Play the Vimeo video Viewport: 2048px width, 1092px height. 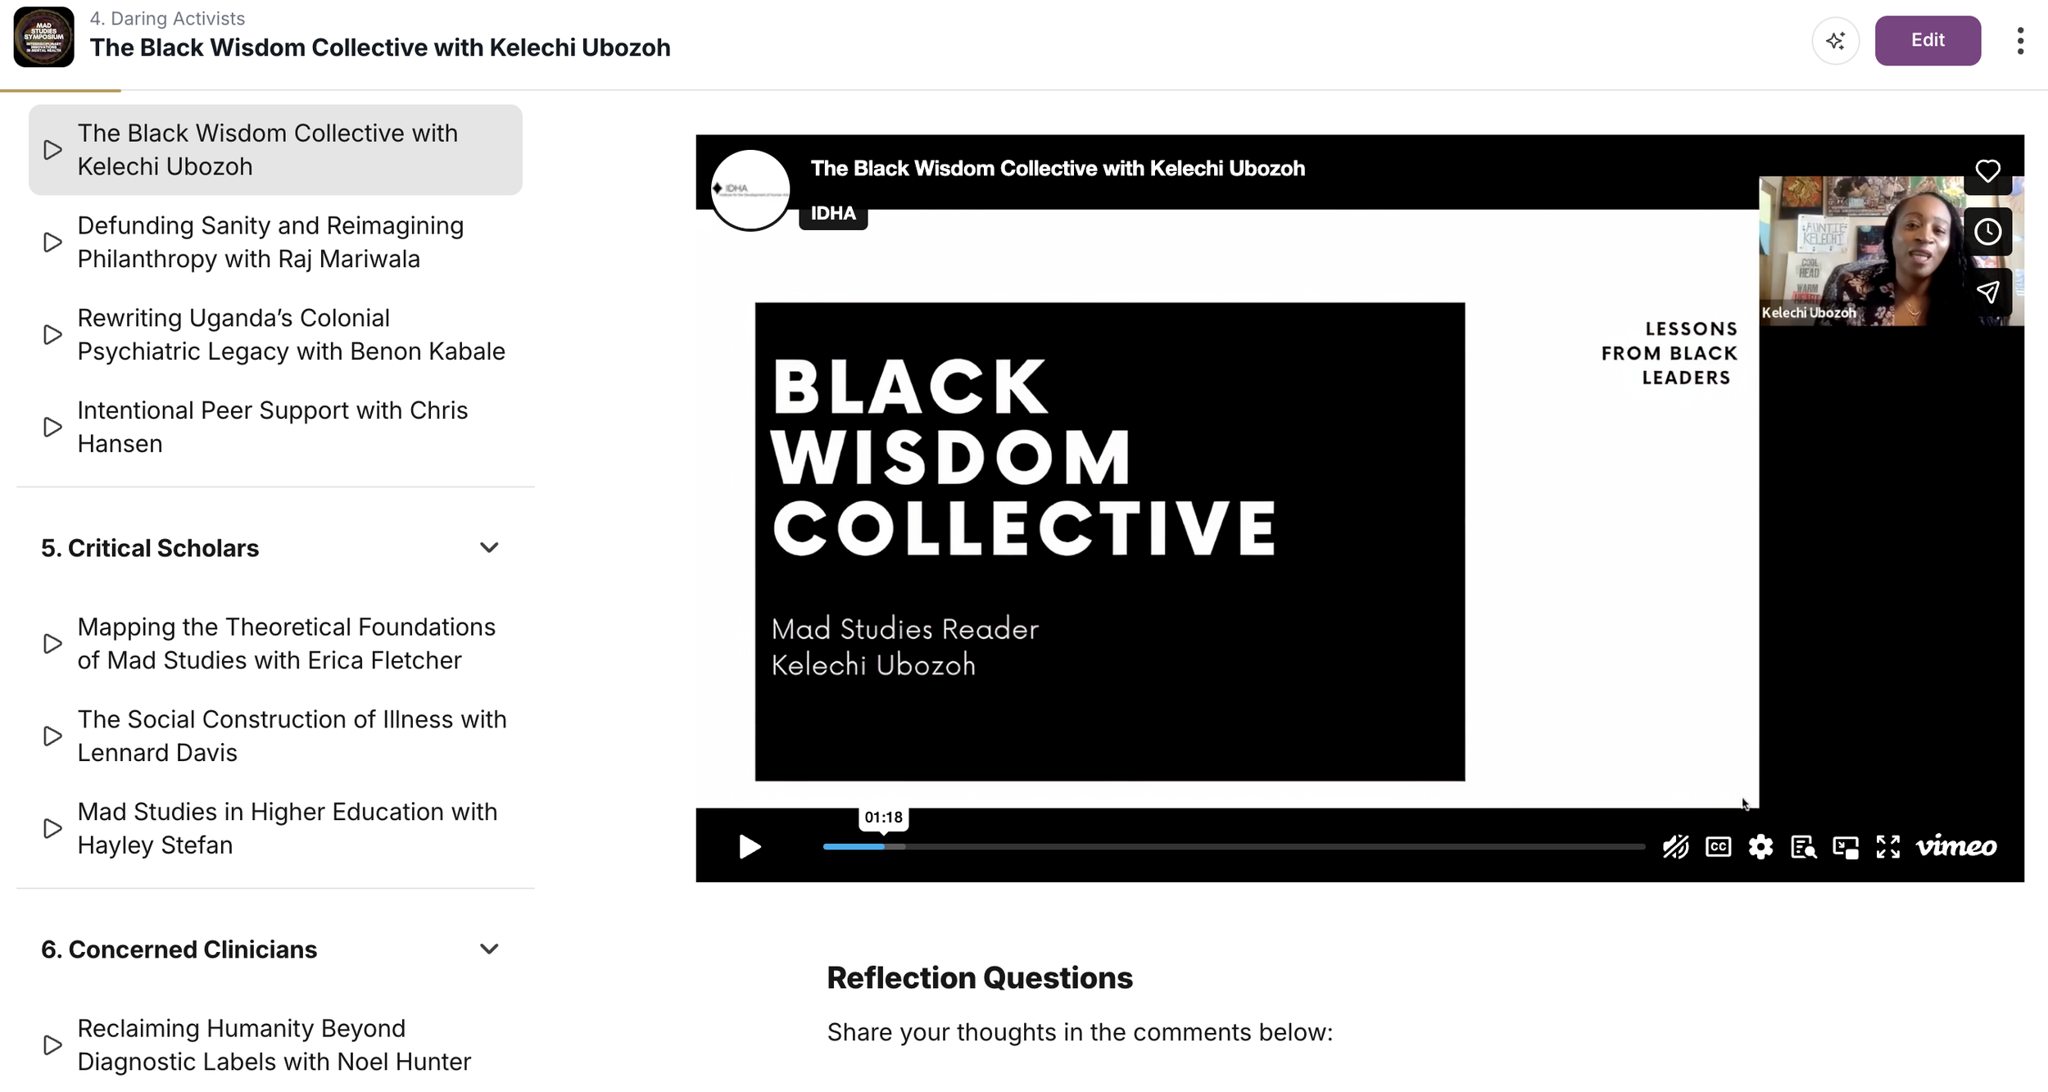point(749,846)
